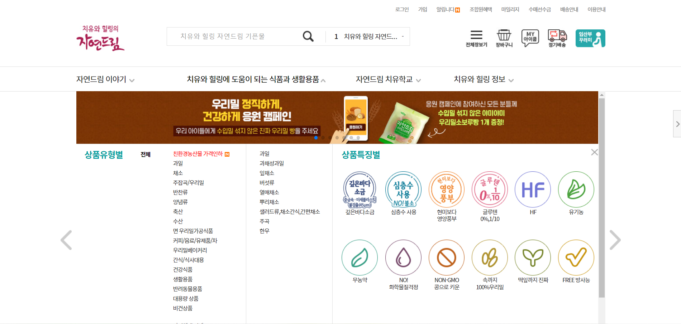Select the first blue banner pagination dot
This screenshot has height=324, width=681.
pyautogui.click(x=316, y=138)
